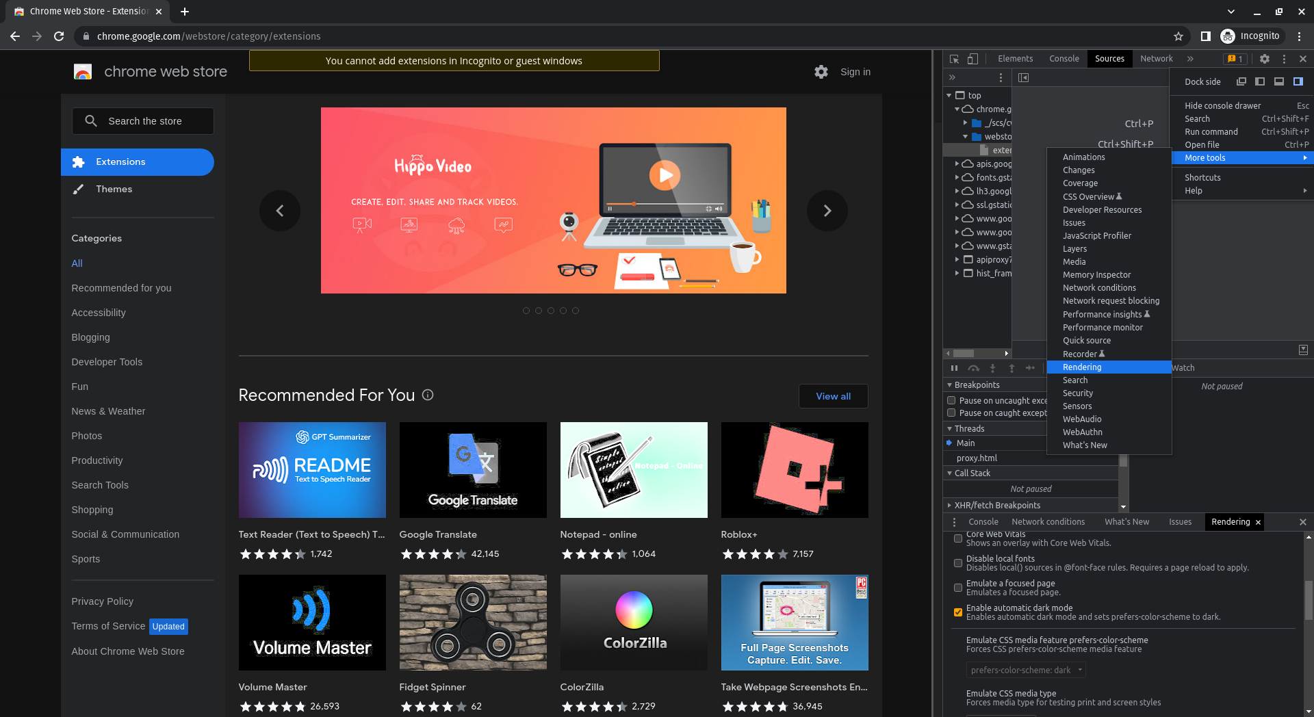Dock DevTools to the right
Viewport: 1314px width, 717px height.
pyautogui.click(x=1298, y=81)
